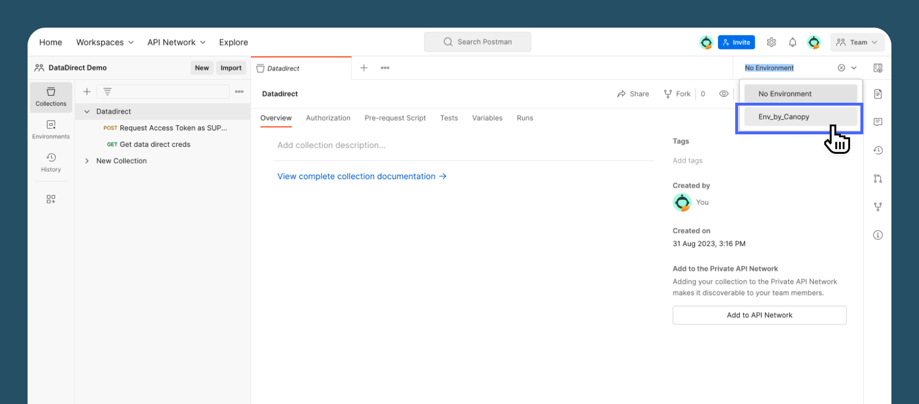919x404 pixels.
Task: Open environment quick look icon
Action: tap(878, 68)
